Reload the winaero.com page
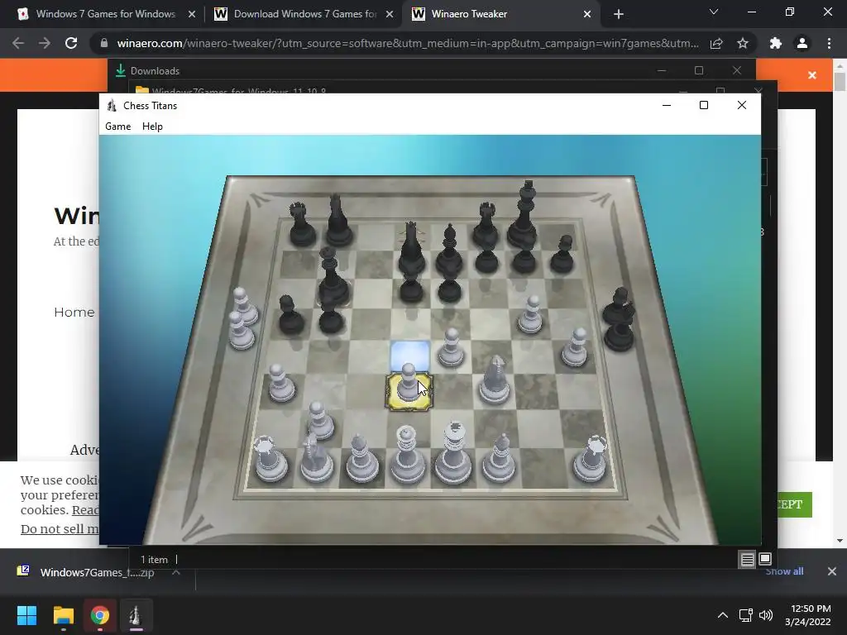 tap(71, 43)
